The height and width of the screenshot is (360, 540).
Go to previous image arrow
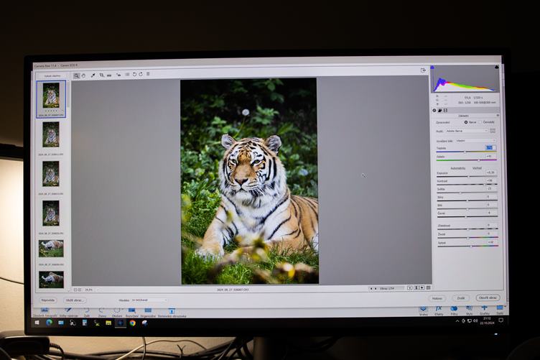371,288
